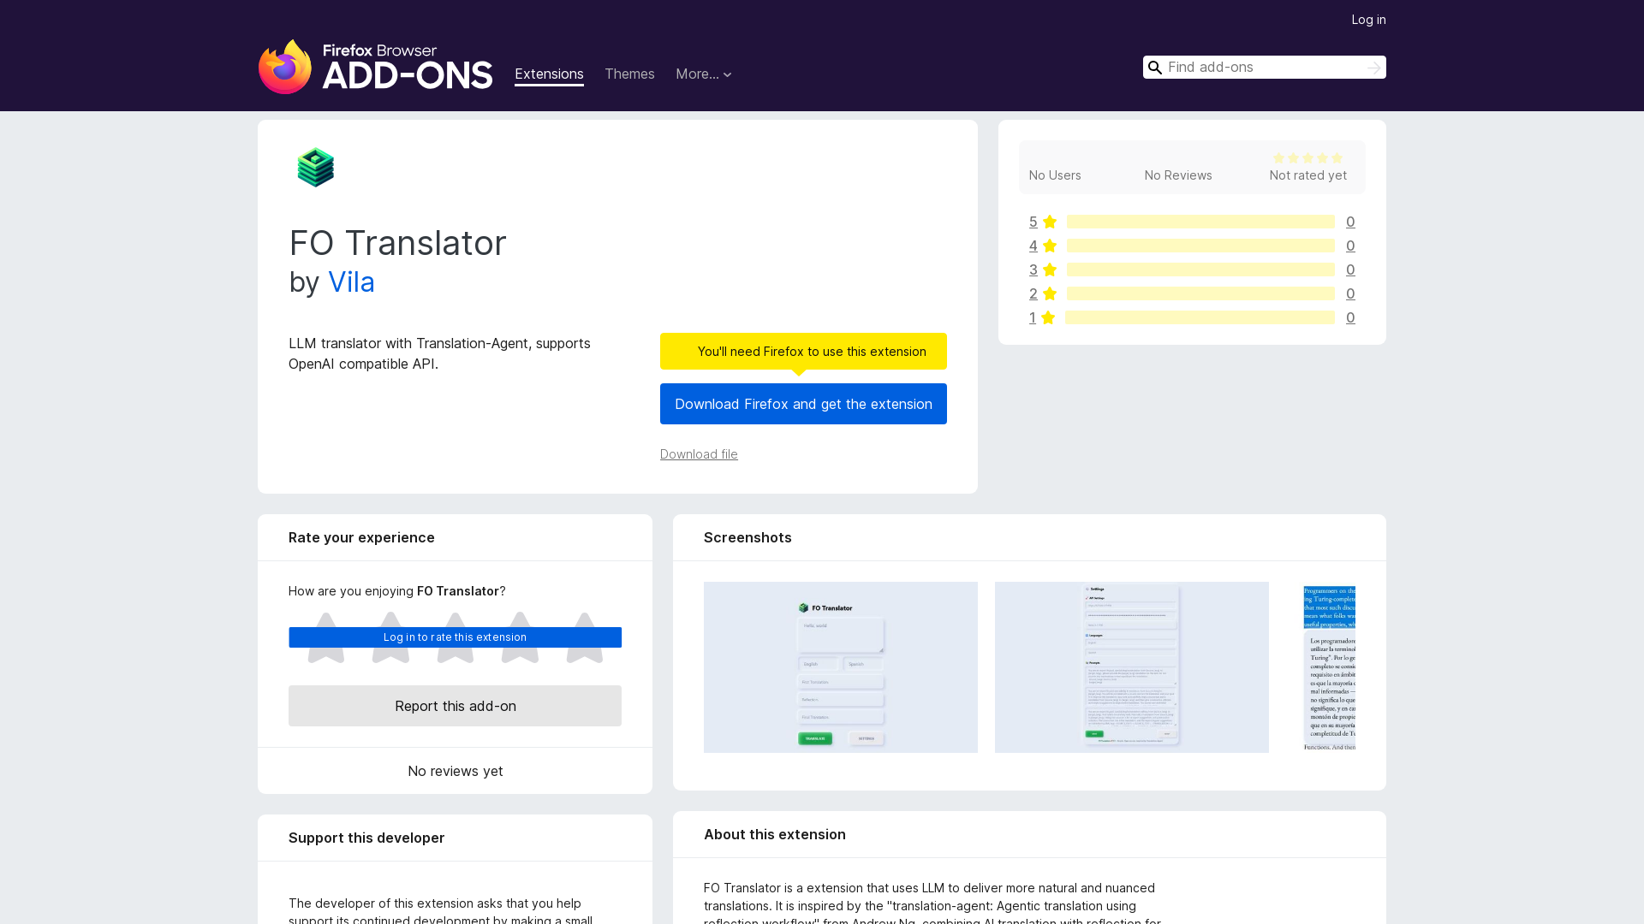Click the star icon in the 4-star row
The image size is (1644, 924).
click(x=1050, y=246)
